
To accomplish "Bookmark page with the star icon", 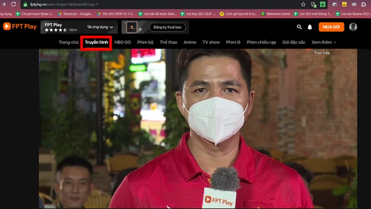I will [303, 4].
